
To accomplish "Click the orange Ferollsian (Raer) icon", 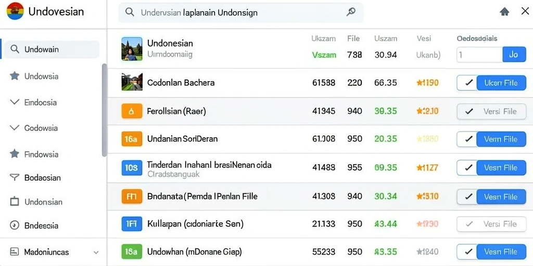I will (132, 111).
